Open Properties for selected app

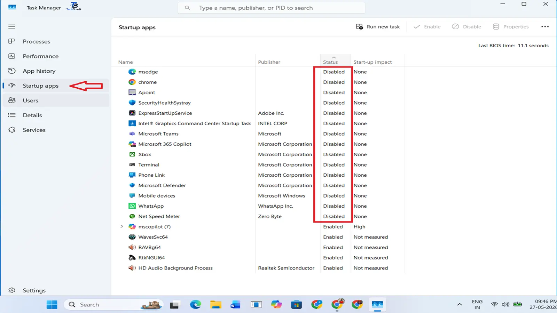click(511, 27)
